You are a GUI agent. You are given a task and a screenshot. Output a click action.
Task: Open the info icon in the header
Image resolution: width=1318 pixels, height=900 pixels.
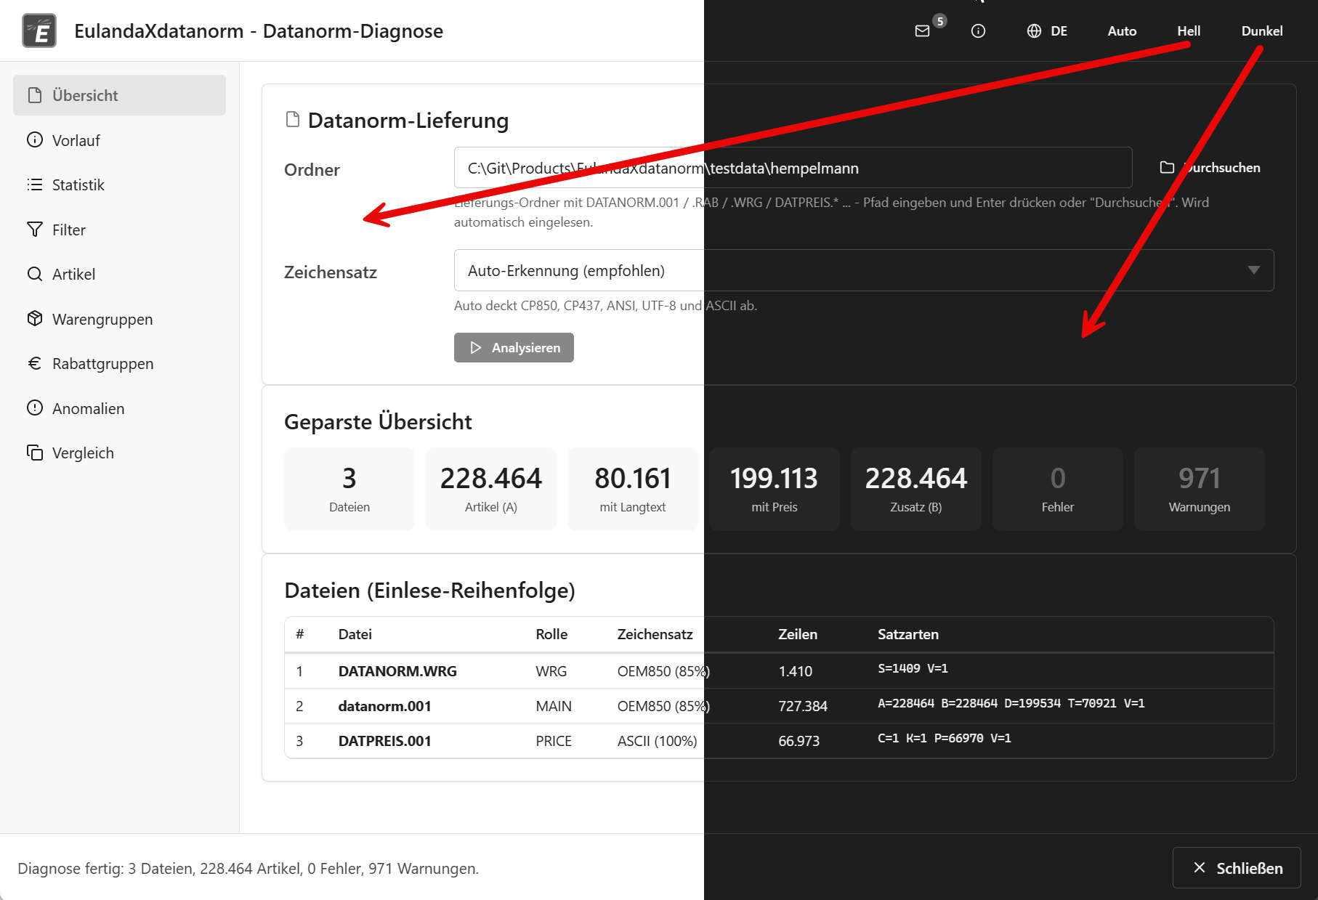click(978, 31)
